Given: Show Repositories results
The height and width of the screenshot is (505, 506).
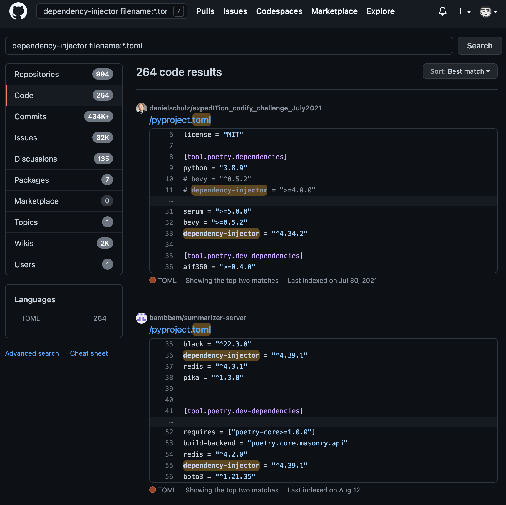Looking at the screenshot, I should (x=64, y=74).
